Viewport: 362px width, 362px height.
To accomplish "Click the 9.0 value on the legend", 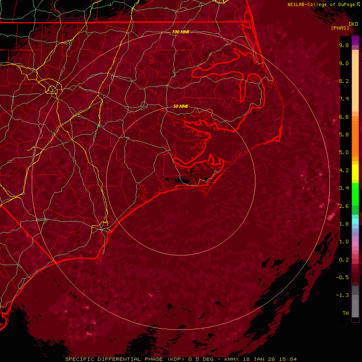I will [x=344, y=63].
